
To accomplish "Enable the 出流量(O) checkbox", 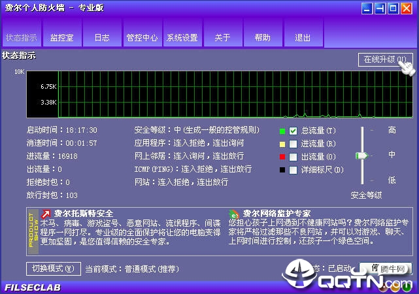I will (293, 157).
